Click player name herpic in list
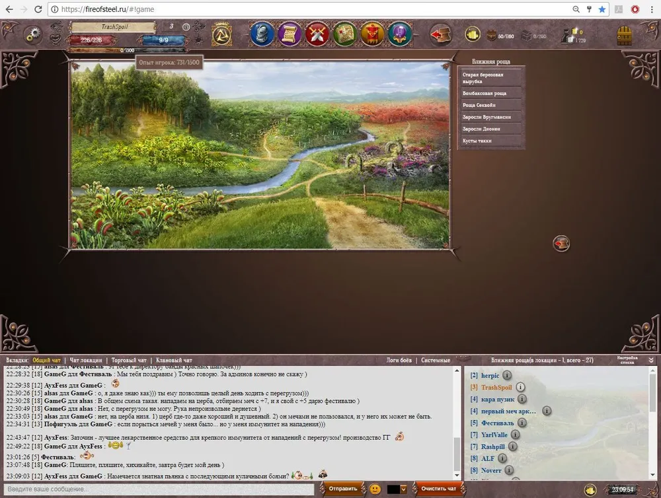 pyautogui.click(x=490, y=375)
